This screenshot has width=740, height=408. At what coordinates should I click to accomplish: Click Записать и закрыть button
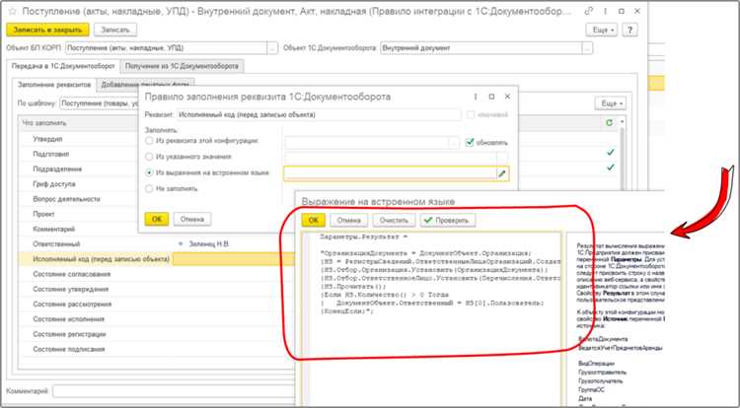[47, 30]
